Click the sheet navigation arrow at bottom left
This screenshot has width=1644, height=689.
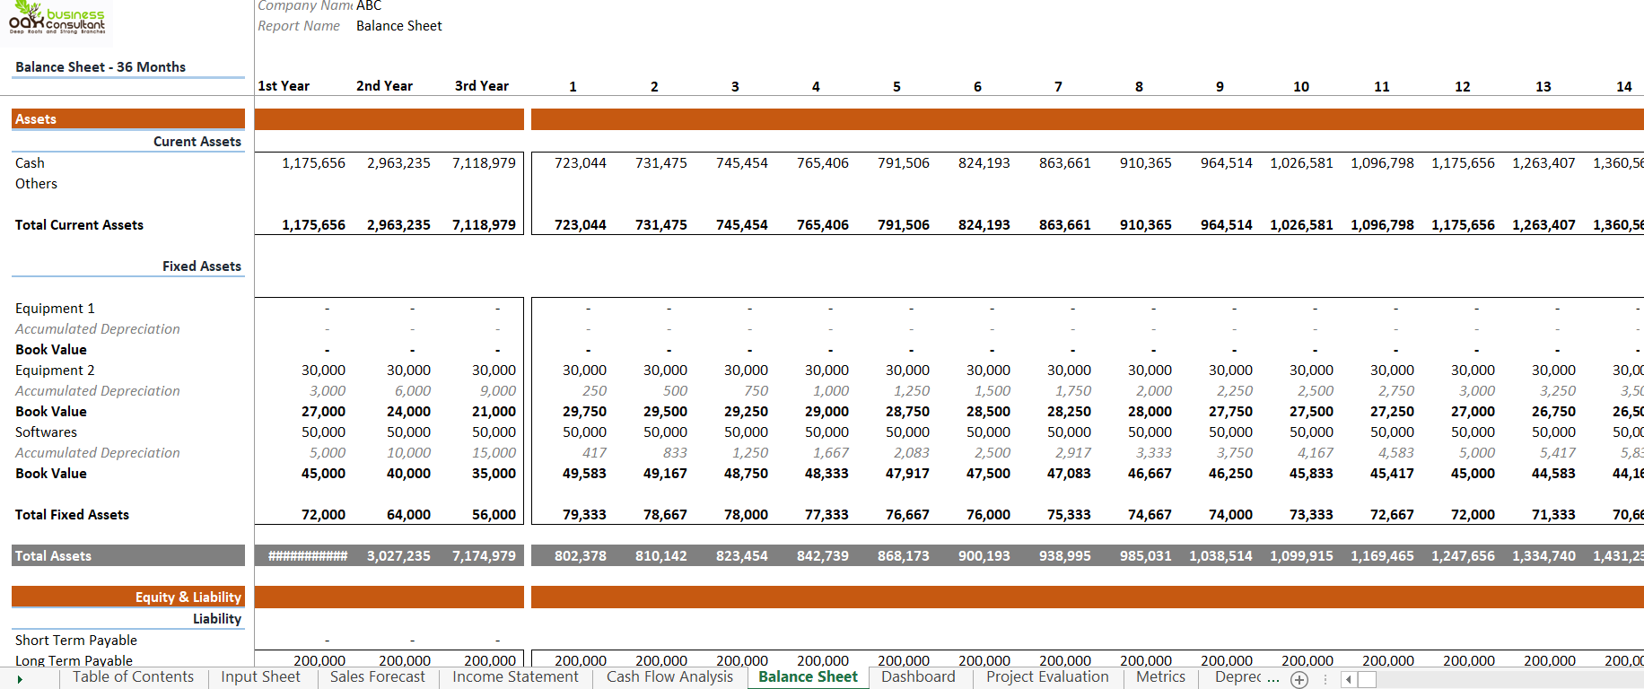coord(20,679)
